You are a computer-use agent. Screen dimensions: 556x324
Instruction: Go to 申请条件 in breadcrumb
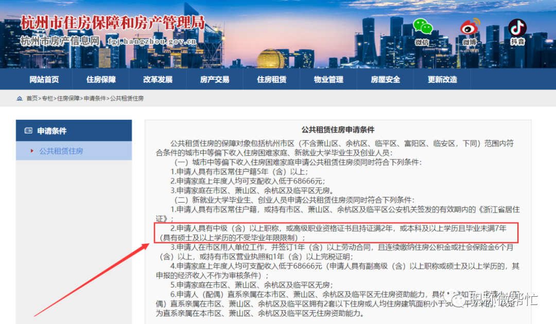coord(95,98)
